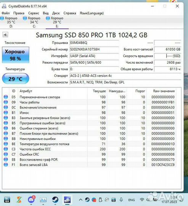Click status orb for BE temperature row
This screenshot has width=188, height=206.
[x=6, y=144]
